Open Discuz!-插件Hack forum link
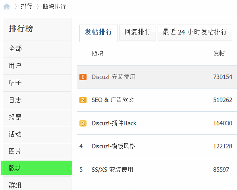Screen dimensions: 237x190 (x=114, y=123)
